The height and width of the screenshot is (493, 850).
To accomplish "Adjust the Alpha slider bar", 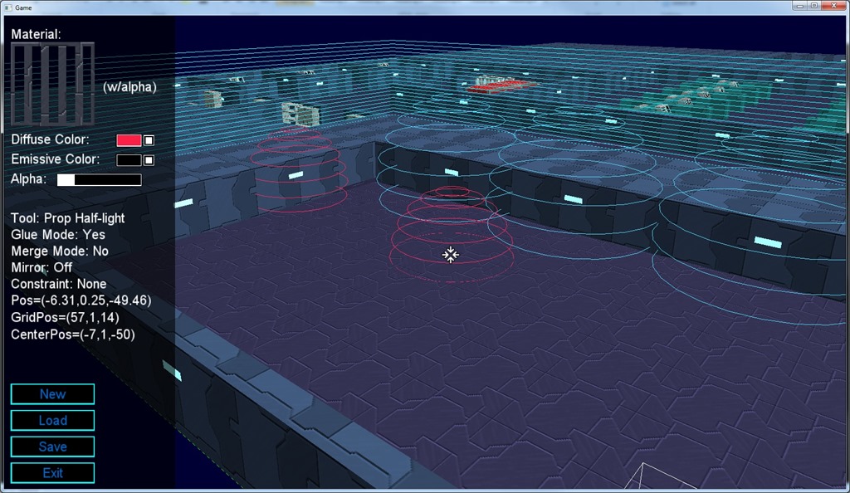I will click(100, 180).
